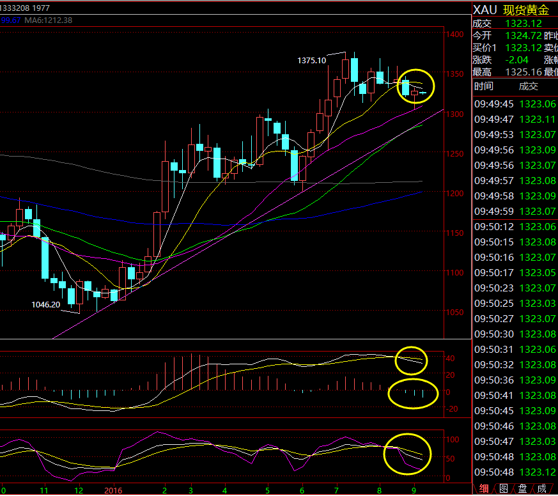Select the 成交 price 1323.12 in quote panel
This screenshot has height=496, width=558.
pos(523,24)
